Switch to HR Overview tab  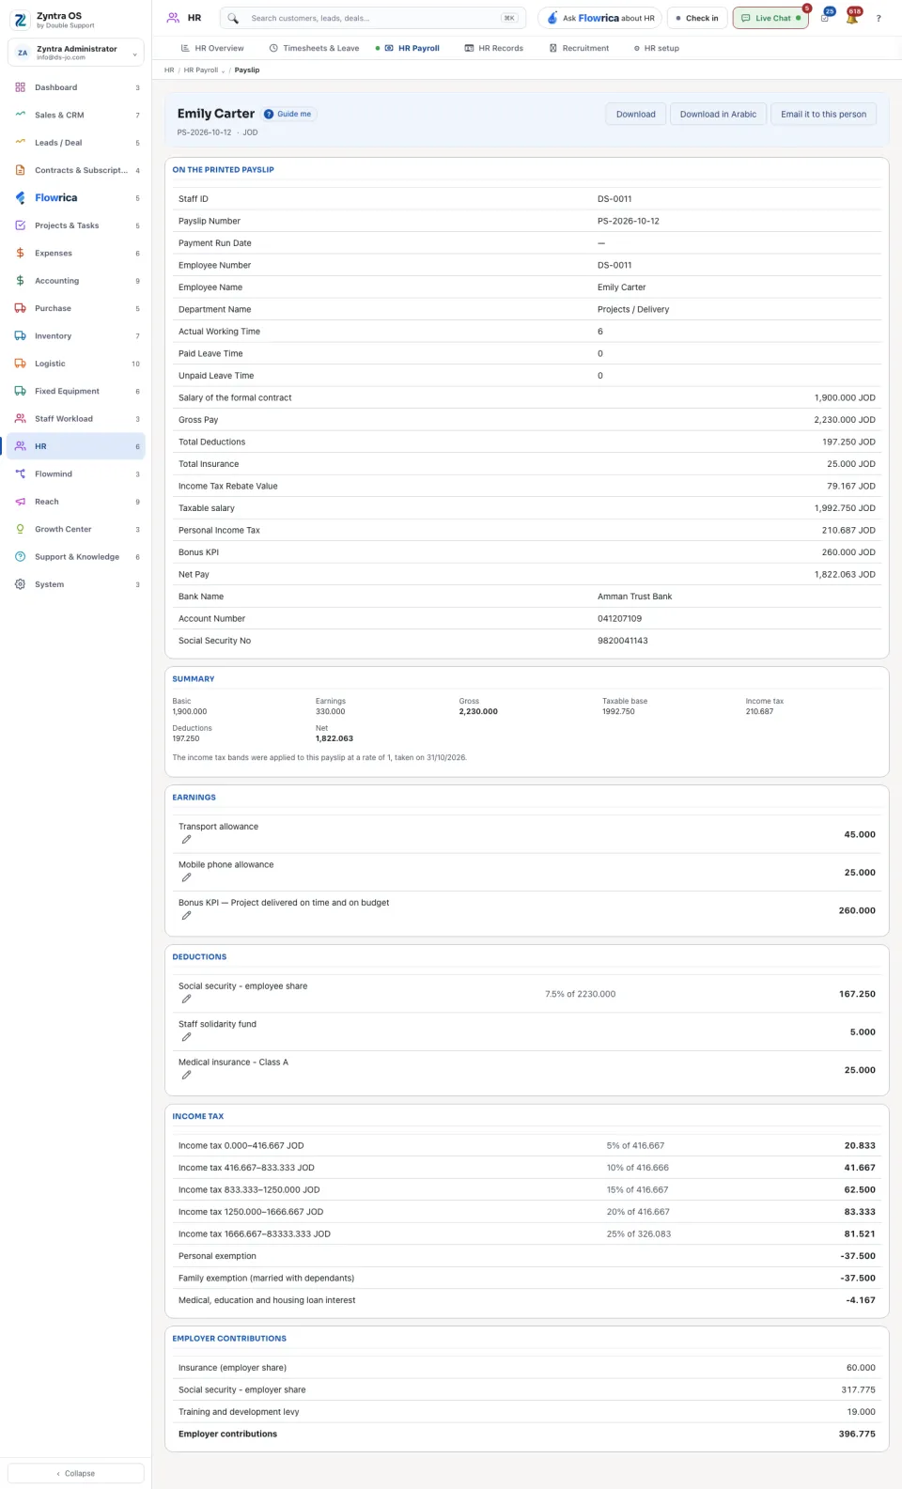(x=212, y=48)
